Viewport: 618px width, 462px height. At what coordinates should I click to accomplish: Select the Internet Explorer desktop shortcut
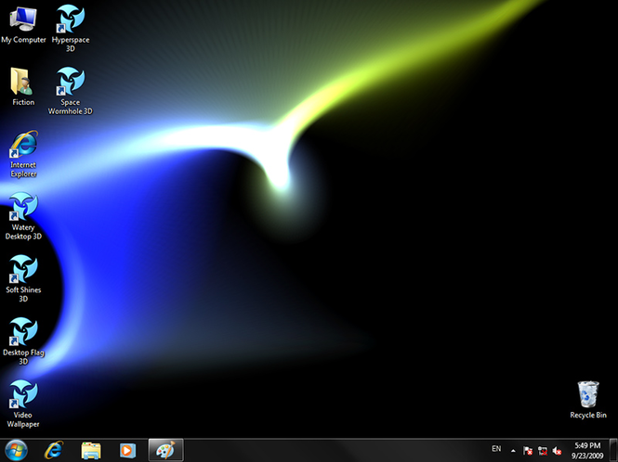tap(23, 153)
